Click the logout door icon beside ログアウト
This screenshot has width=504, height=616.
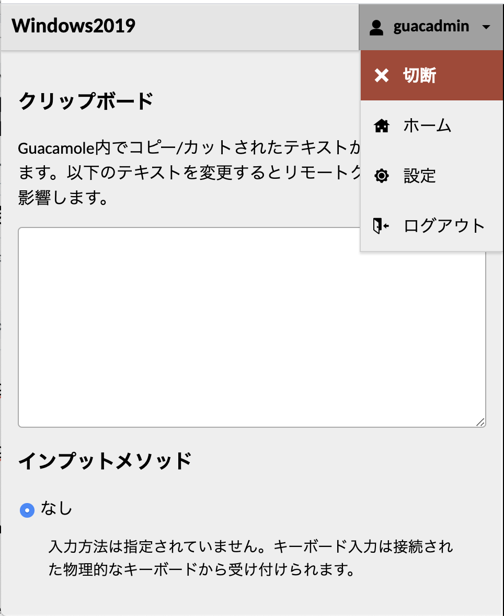click(382, 226)
